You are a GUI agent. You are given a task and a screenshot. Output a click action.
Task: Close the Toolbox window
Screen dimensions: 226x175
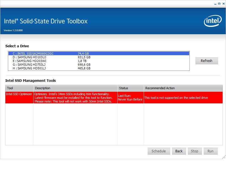223,4
